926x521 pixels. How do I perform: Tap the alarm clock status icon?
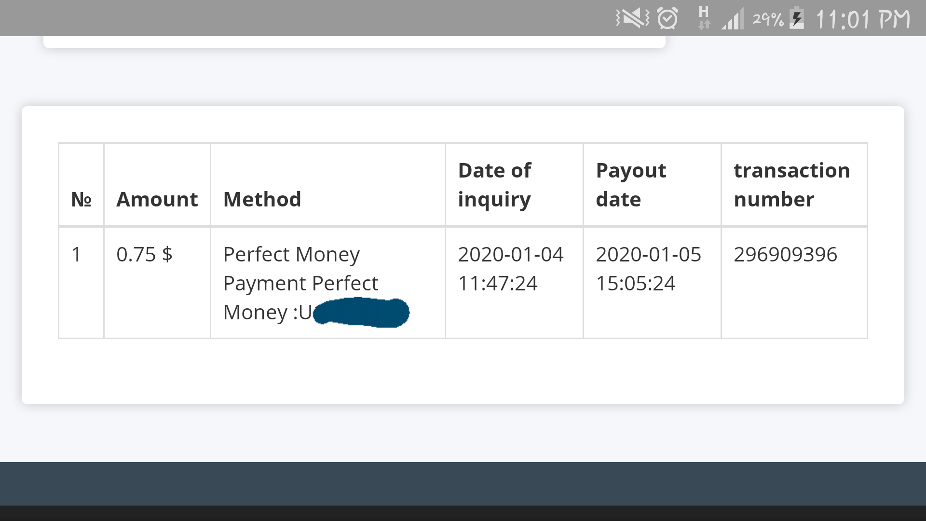point(668,18)
